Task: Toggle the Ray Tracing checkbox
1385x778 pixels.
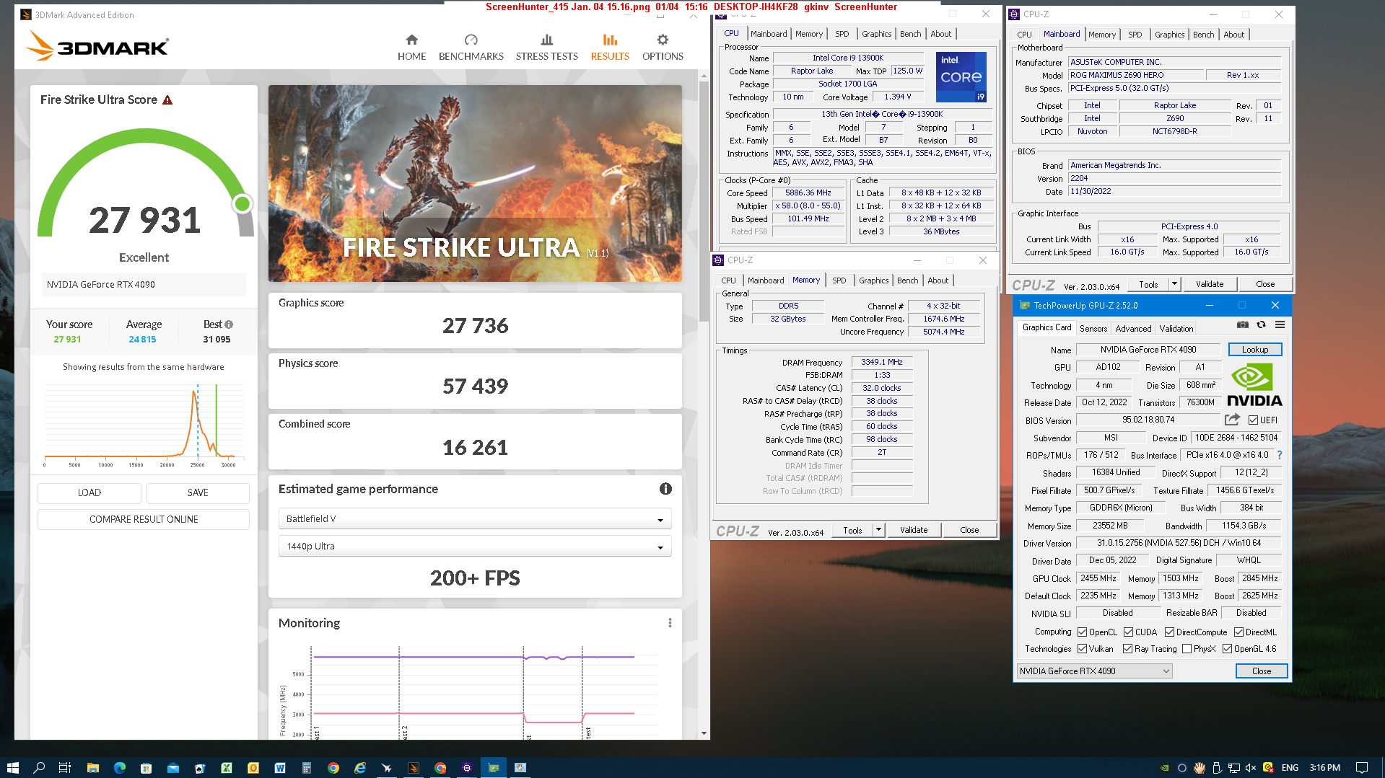Action: (x=1127, y=649)
